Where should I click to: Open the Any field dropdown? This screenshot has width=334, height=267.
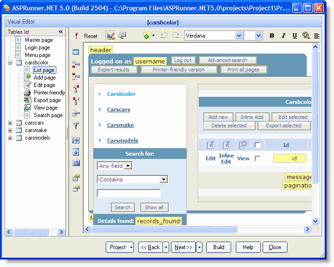coord(128,166)
